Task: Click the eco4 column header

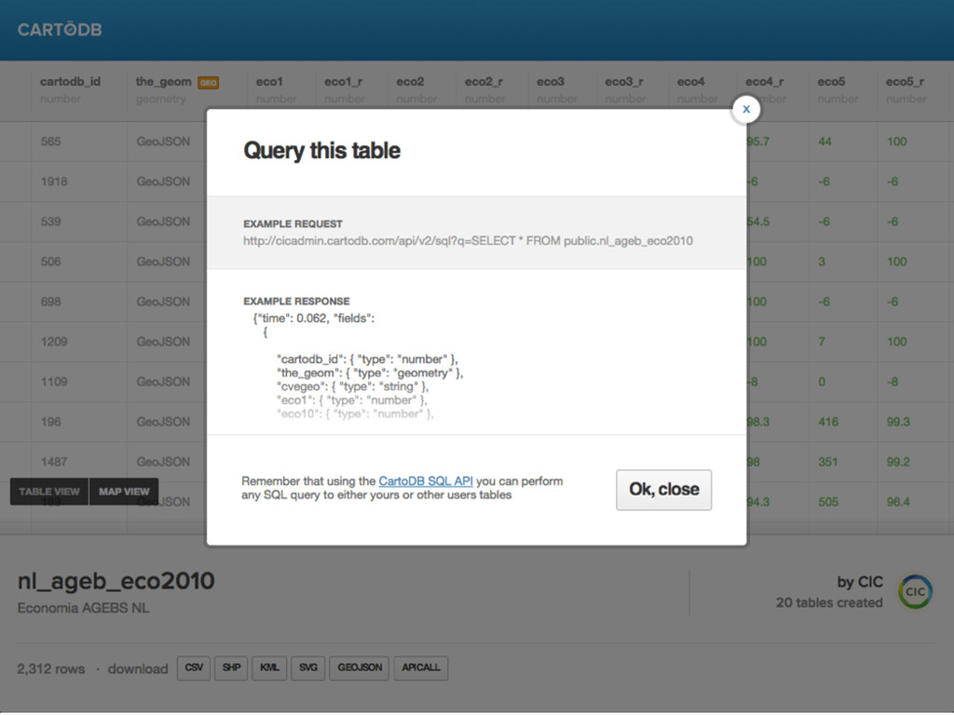Action: [x=691, y=82]
